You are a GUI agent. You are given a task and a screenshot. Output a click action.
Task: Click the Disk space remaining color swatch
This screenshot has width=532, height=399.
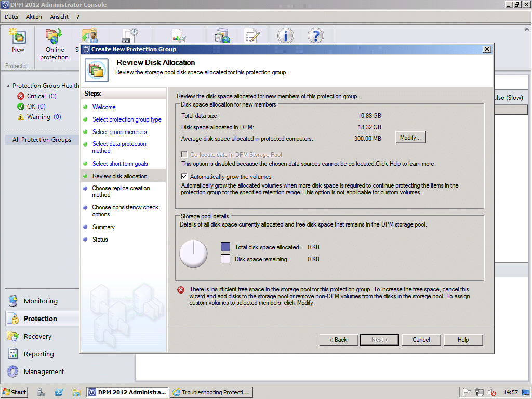(x=225, y=259)
